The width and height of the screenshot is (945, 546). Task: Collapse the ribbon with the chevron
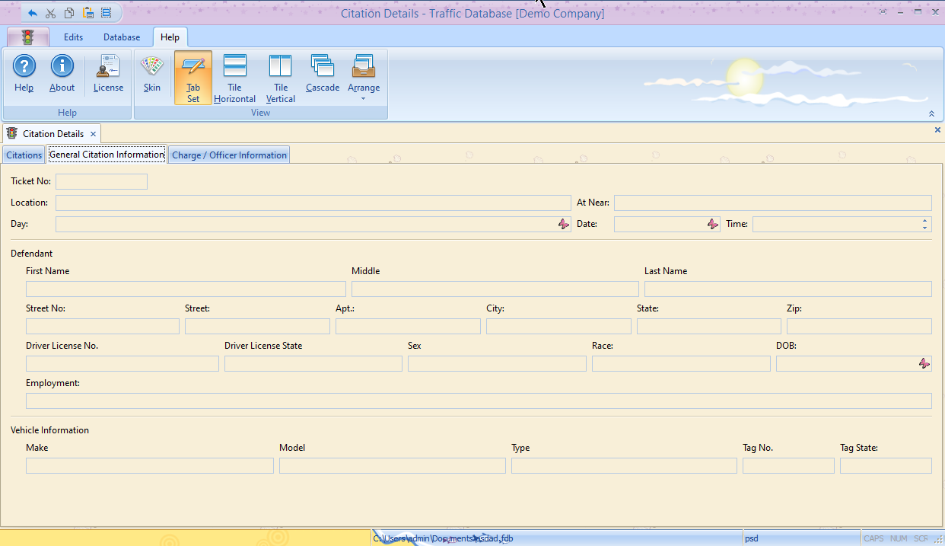[x=931, y=113]
